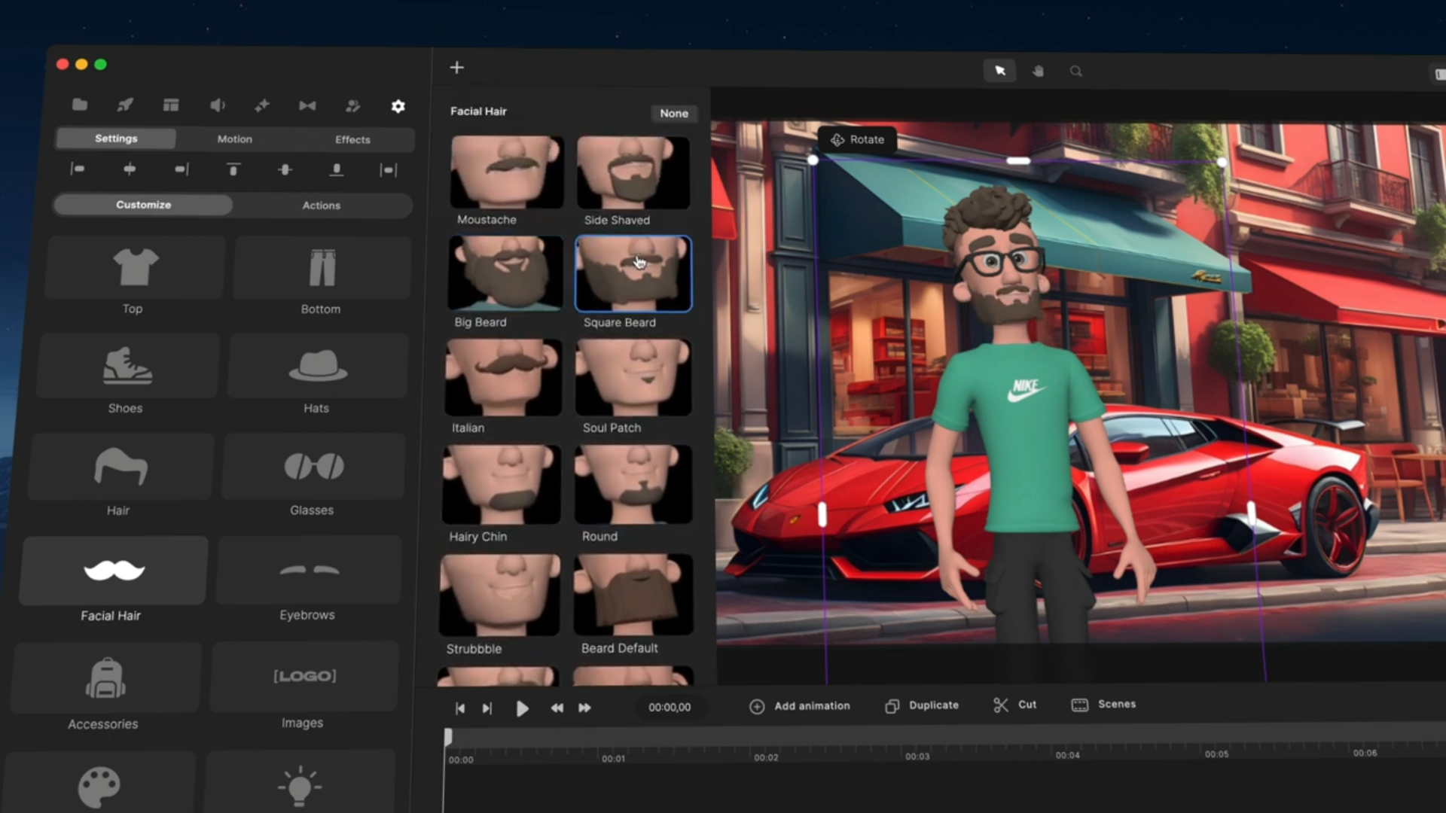Open the Eyebrows category

309,570
